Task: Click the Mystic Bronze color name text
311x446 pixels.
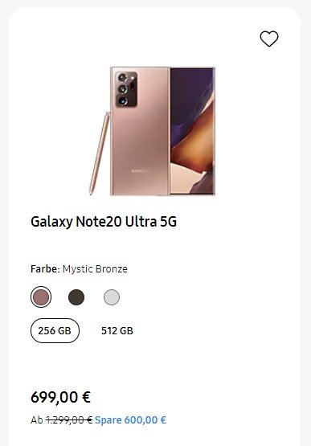Action: pyautogui.click(x=95, y=268)
